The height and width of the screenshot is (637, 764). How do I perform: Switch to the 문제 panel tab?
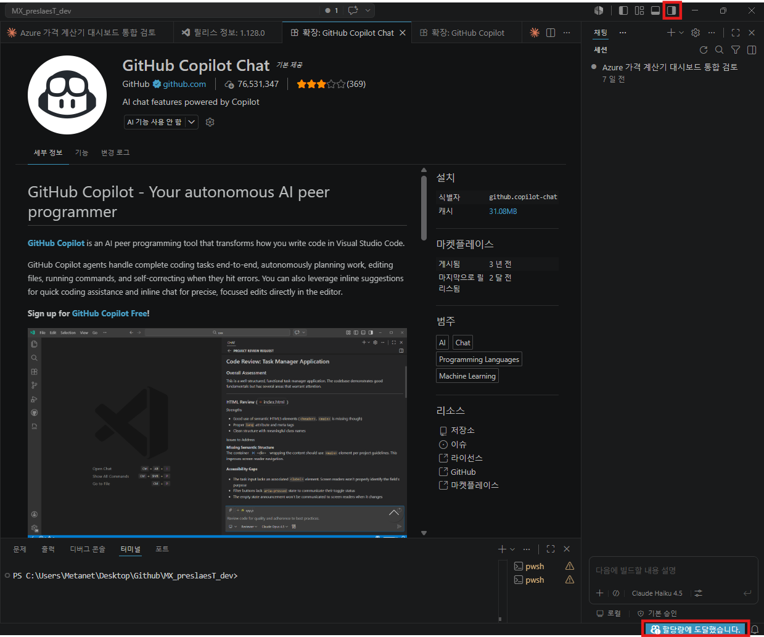pyautogui.click(x=20, y=549)
